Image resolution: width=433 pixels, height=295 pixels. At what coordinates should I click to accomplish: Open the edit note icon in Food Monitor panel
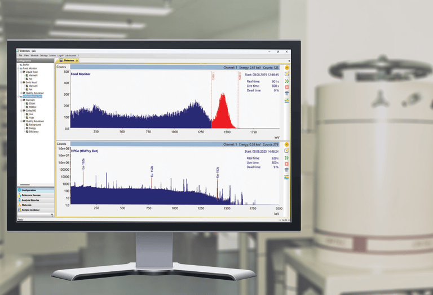tap(286, 74)
